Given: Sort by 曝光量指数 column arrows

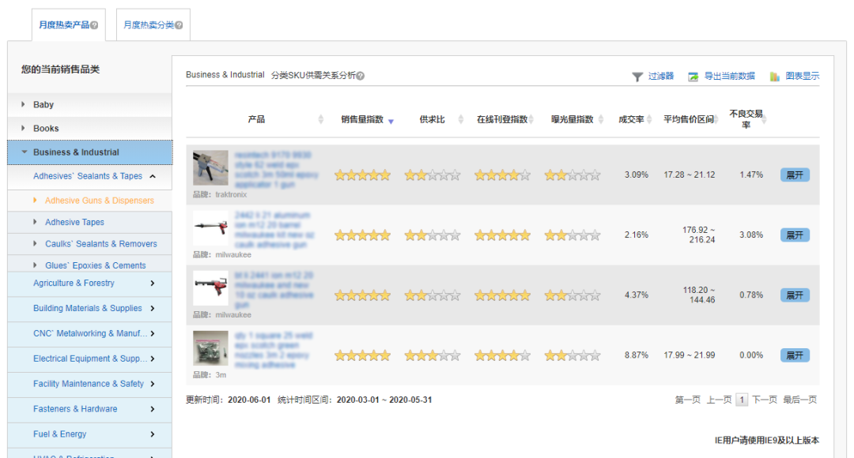Looking at the screenshot, I should click(601, 119).
